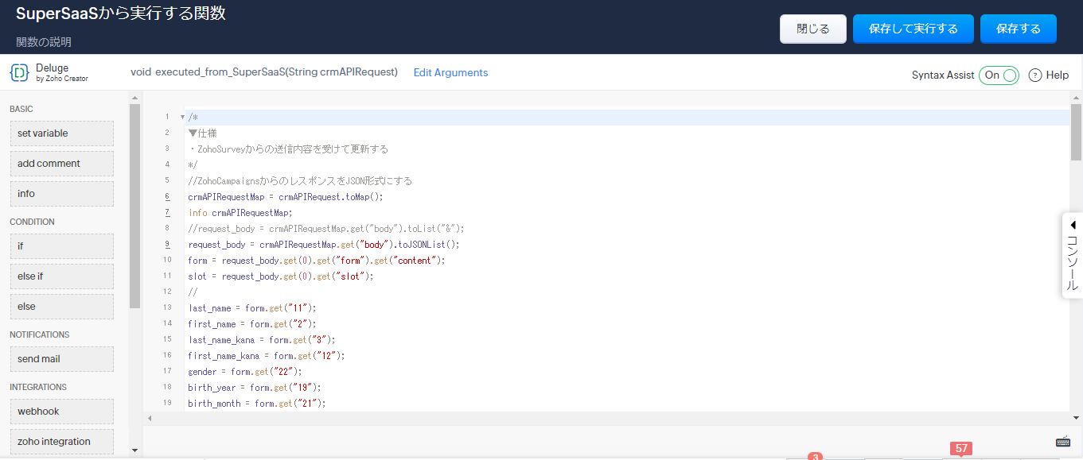Open the Edit Arguments link

click(450, 72)
